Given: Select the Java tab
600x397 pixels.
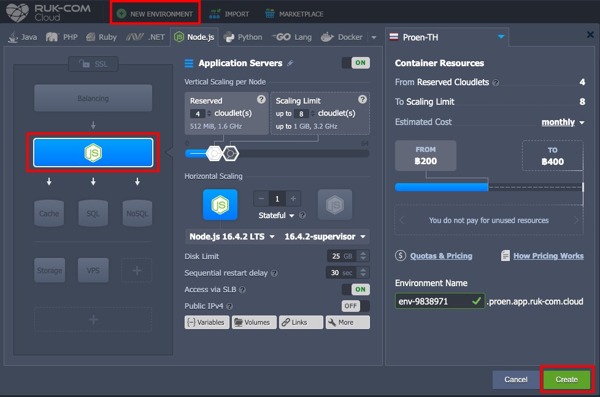Looking at the screenshot, I should pyautogui.click(x=23, y=37).
